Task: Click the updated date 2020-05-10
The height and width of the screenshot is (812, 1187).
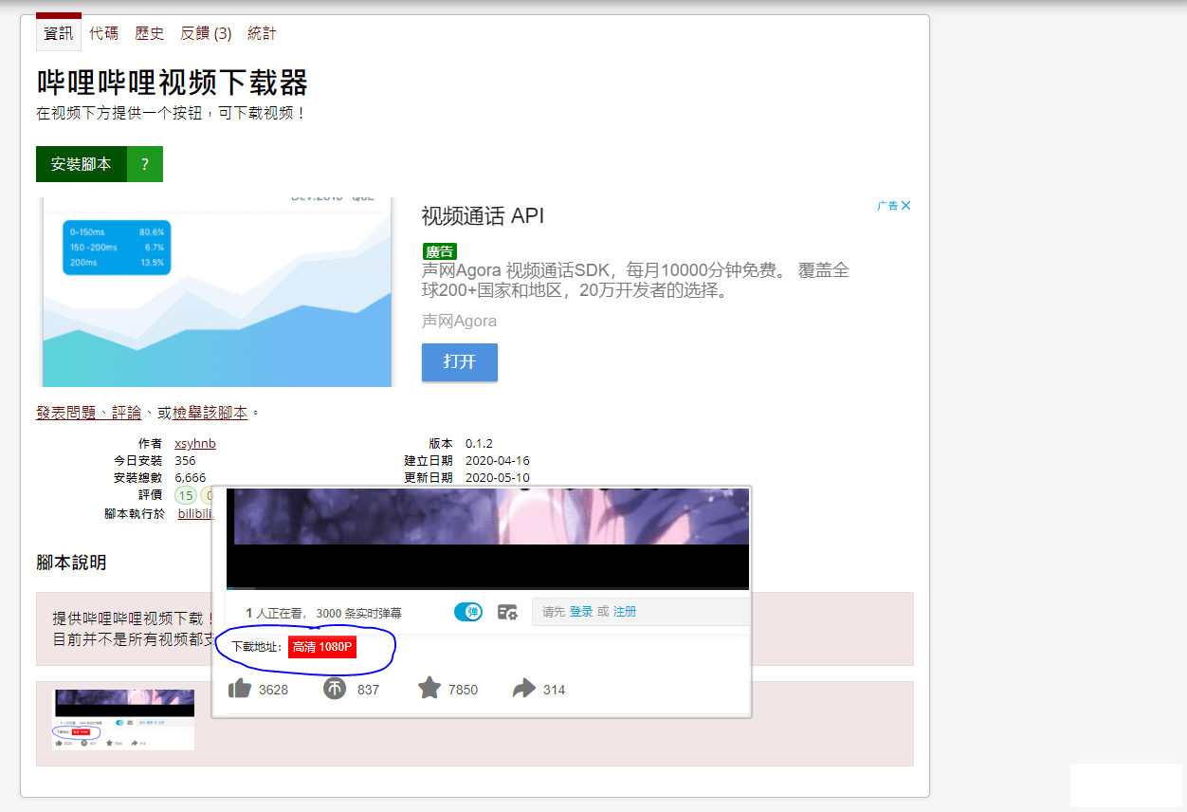Action: [x=498, y=477]
